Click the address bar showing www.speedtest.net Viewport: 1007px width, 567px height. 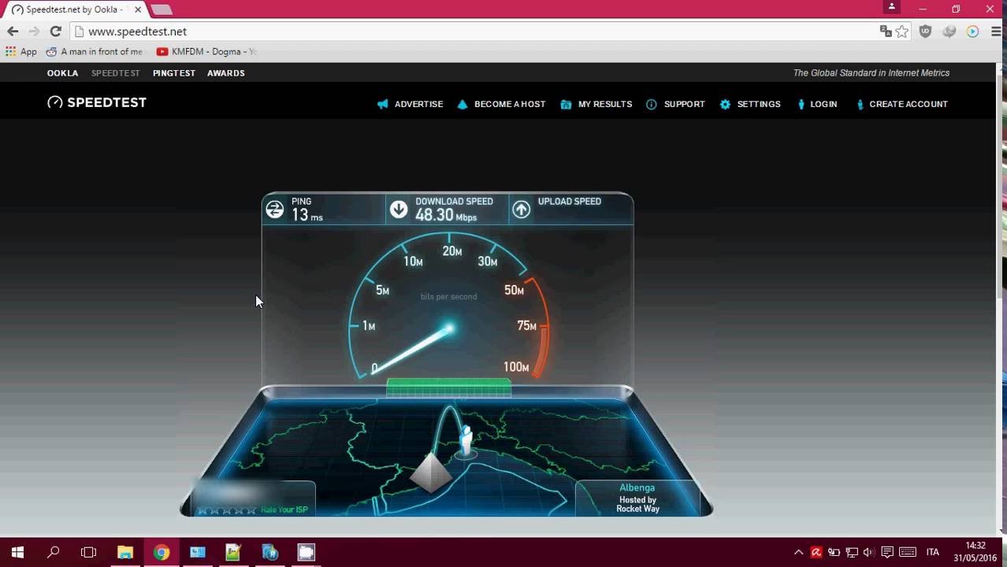tap(473, 31)
